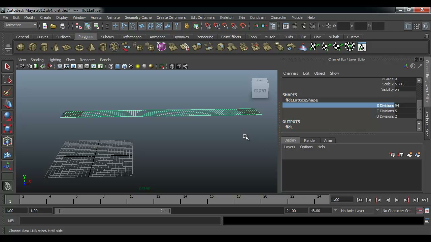Image resolution: width=431 pixels, height=242 pixels.
Task: Toggle use all lights yellow sphere icon
Action: pos(138,66)
